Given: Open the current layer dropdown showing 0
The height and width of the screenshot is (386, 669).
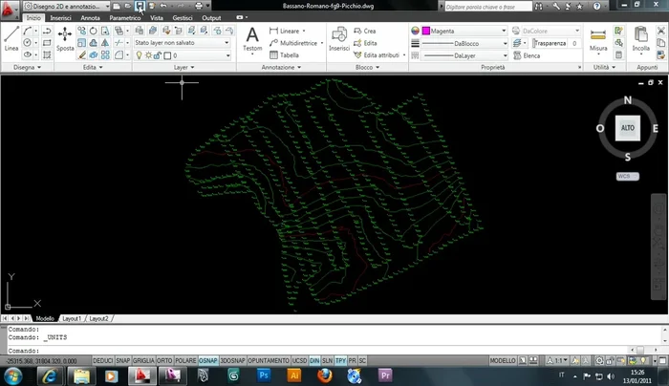Looking at the screenshot, I should pos(183,55).
